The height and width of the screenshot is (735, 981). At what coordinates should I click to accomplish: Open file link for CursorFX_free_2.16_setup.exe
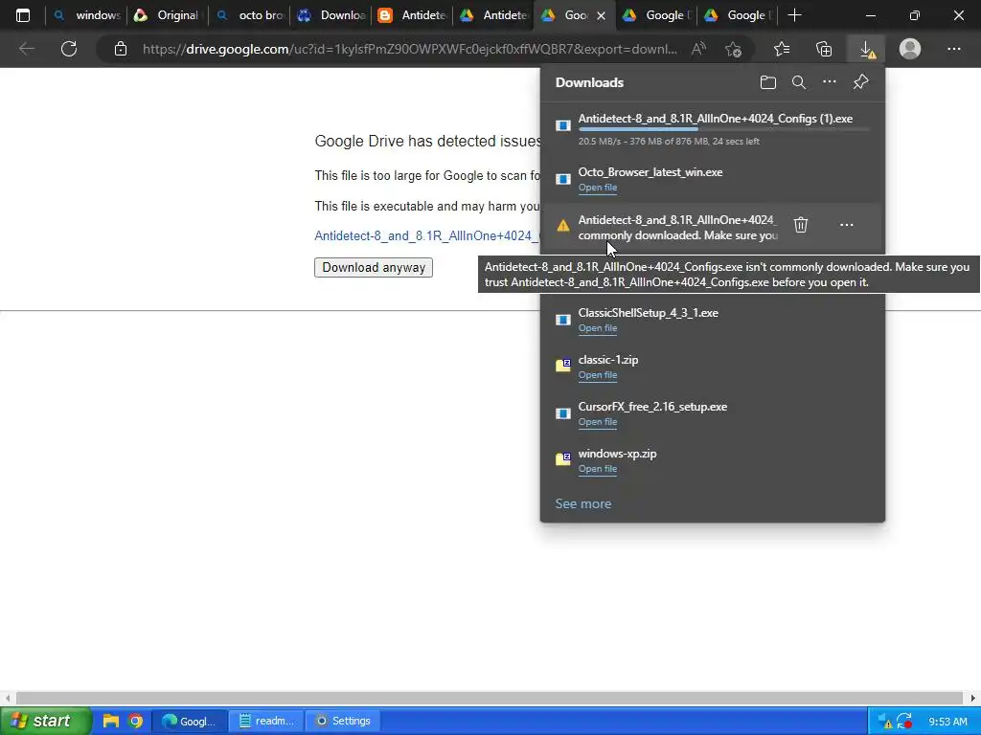point(598,422)
